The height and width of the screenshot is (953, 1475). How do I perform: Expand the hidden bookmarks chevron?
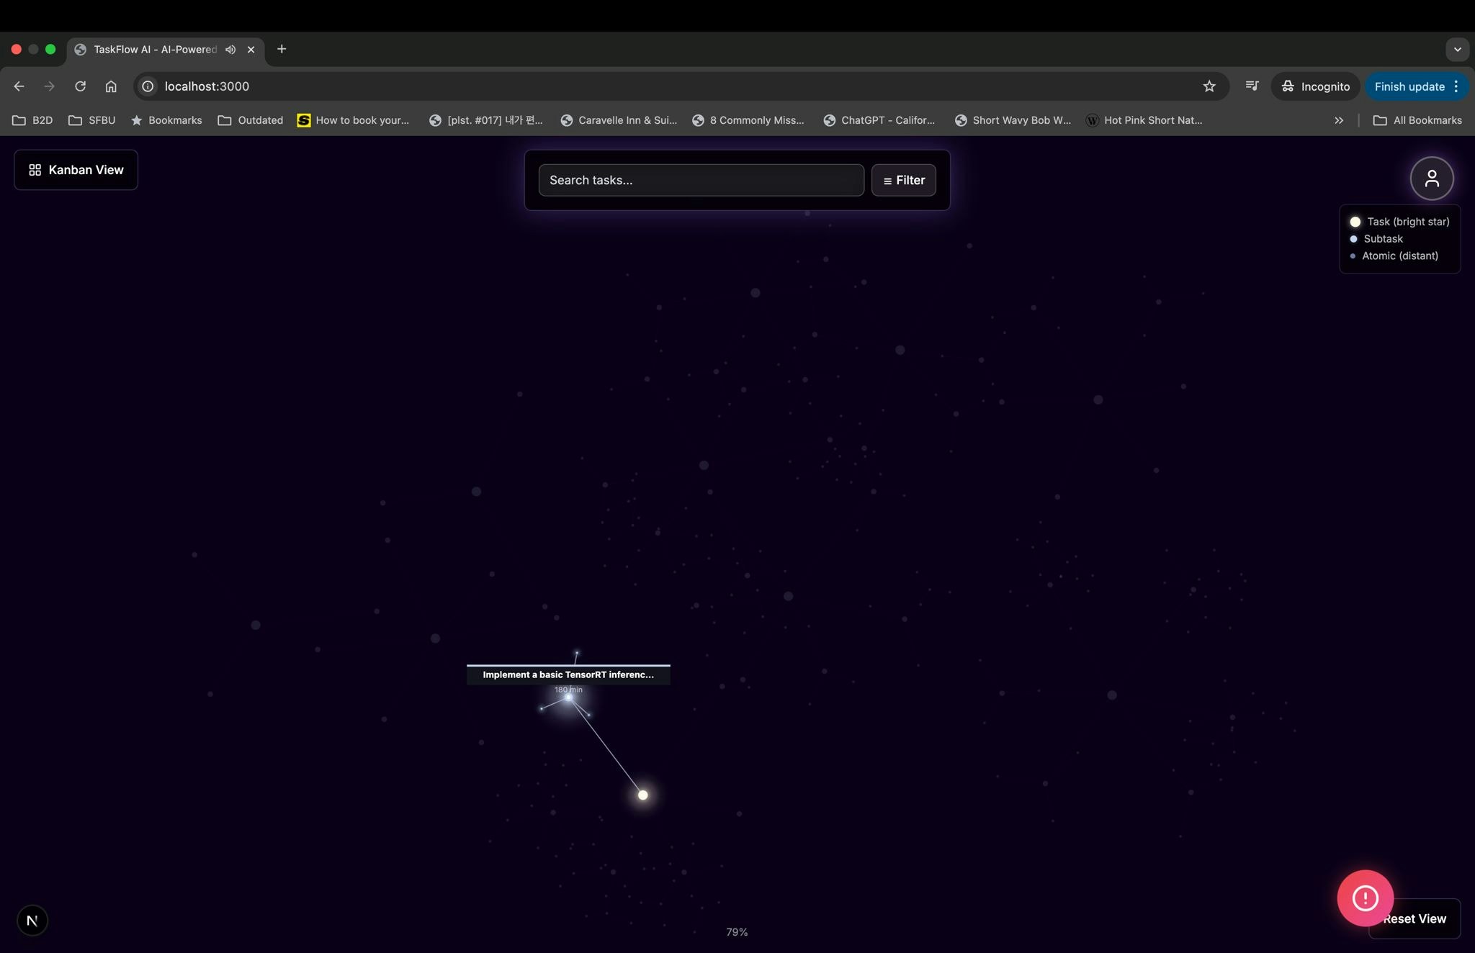1338,120
